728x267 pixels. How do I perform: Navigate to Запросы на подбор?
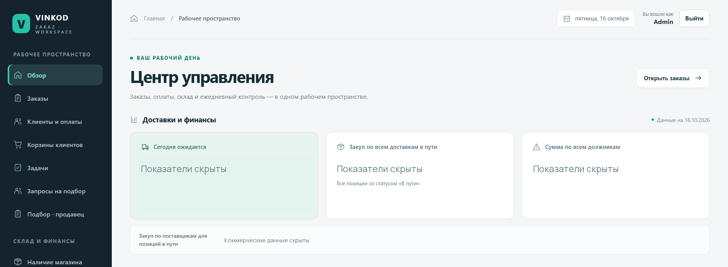coord(55,191)
